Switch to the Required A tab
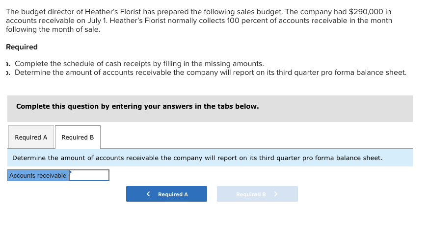Viewport: 429px width, 233px height. (31, 138)
